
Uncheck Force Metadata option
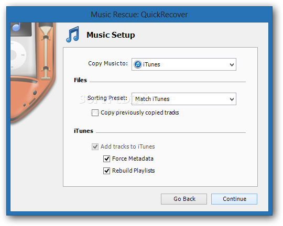[x=106, y=159]
